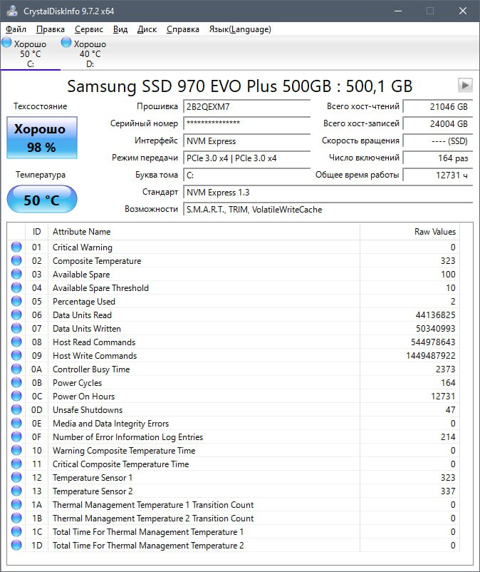This screenshot has width=480, height=572.
Task: Open the Вид menu
Action: pyautogui.click(x=120, y=29)
